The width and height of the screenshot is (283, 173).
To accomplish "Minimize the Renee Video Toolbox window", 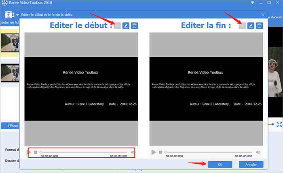I will coord(261,3).
